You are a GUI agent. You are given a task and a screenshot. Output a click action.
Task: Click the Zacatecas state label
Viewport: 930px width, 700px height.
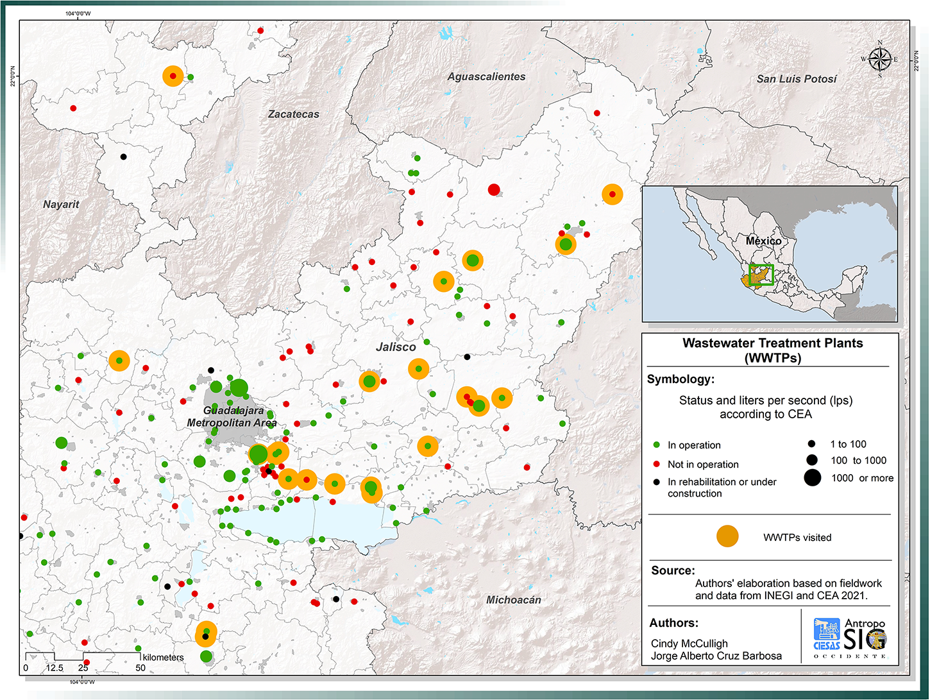(293, 114)
